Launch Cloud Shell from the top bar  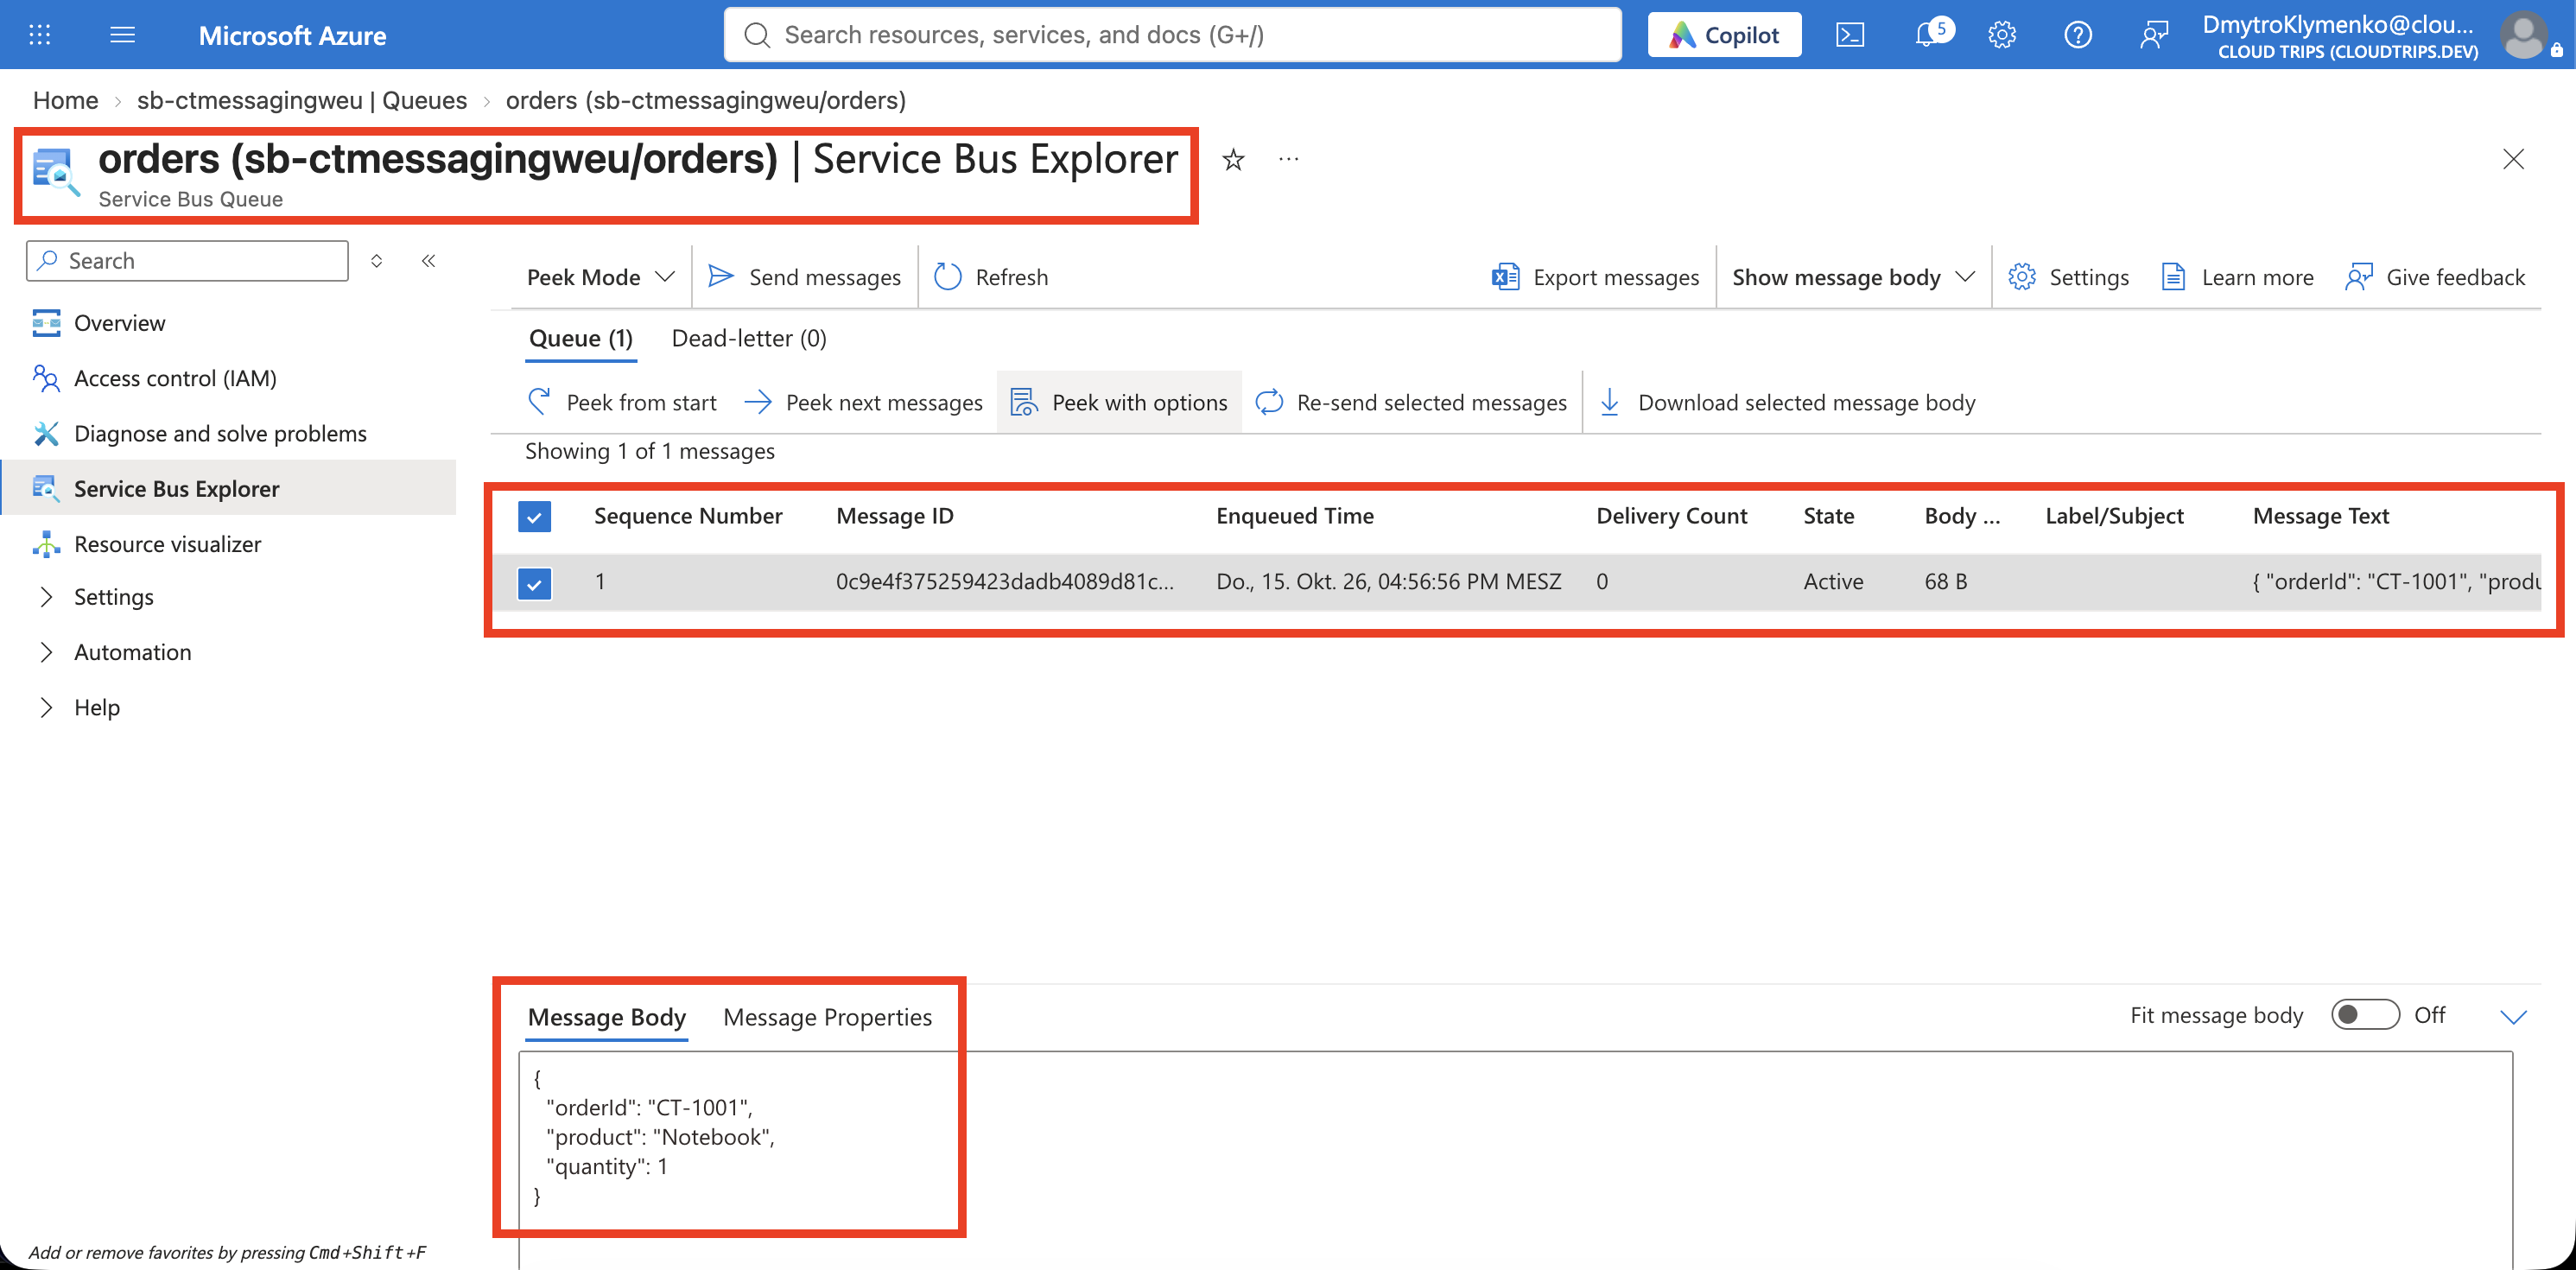1850,35
